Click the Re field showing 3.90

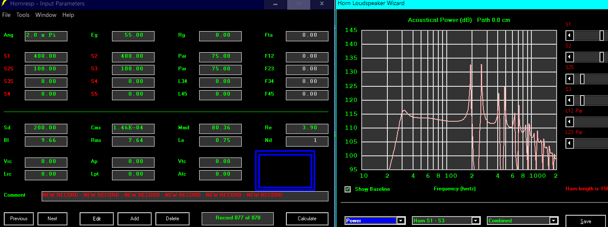[307, 128]
